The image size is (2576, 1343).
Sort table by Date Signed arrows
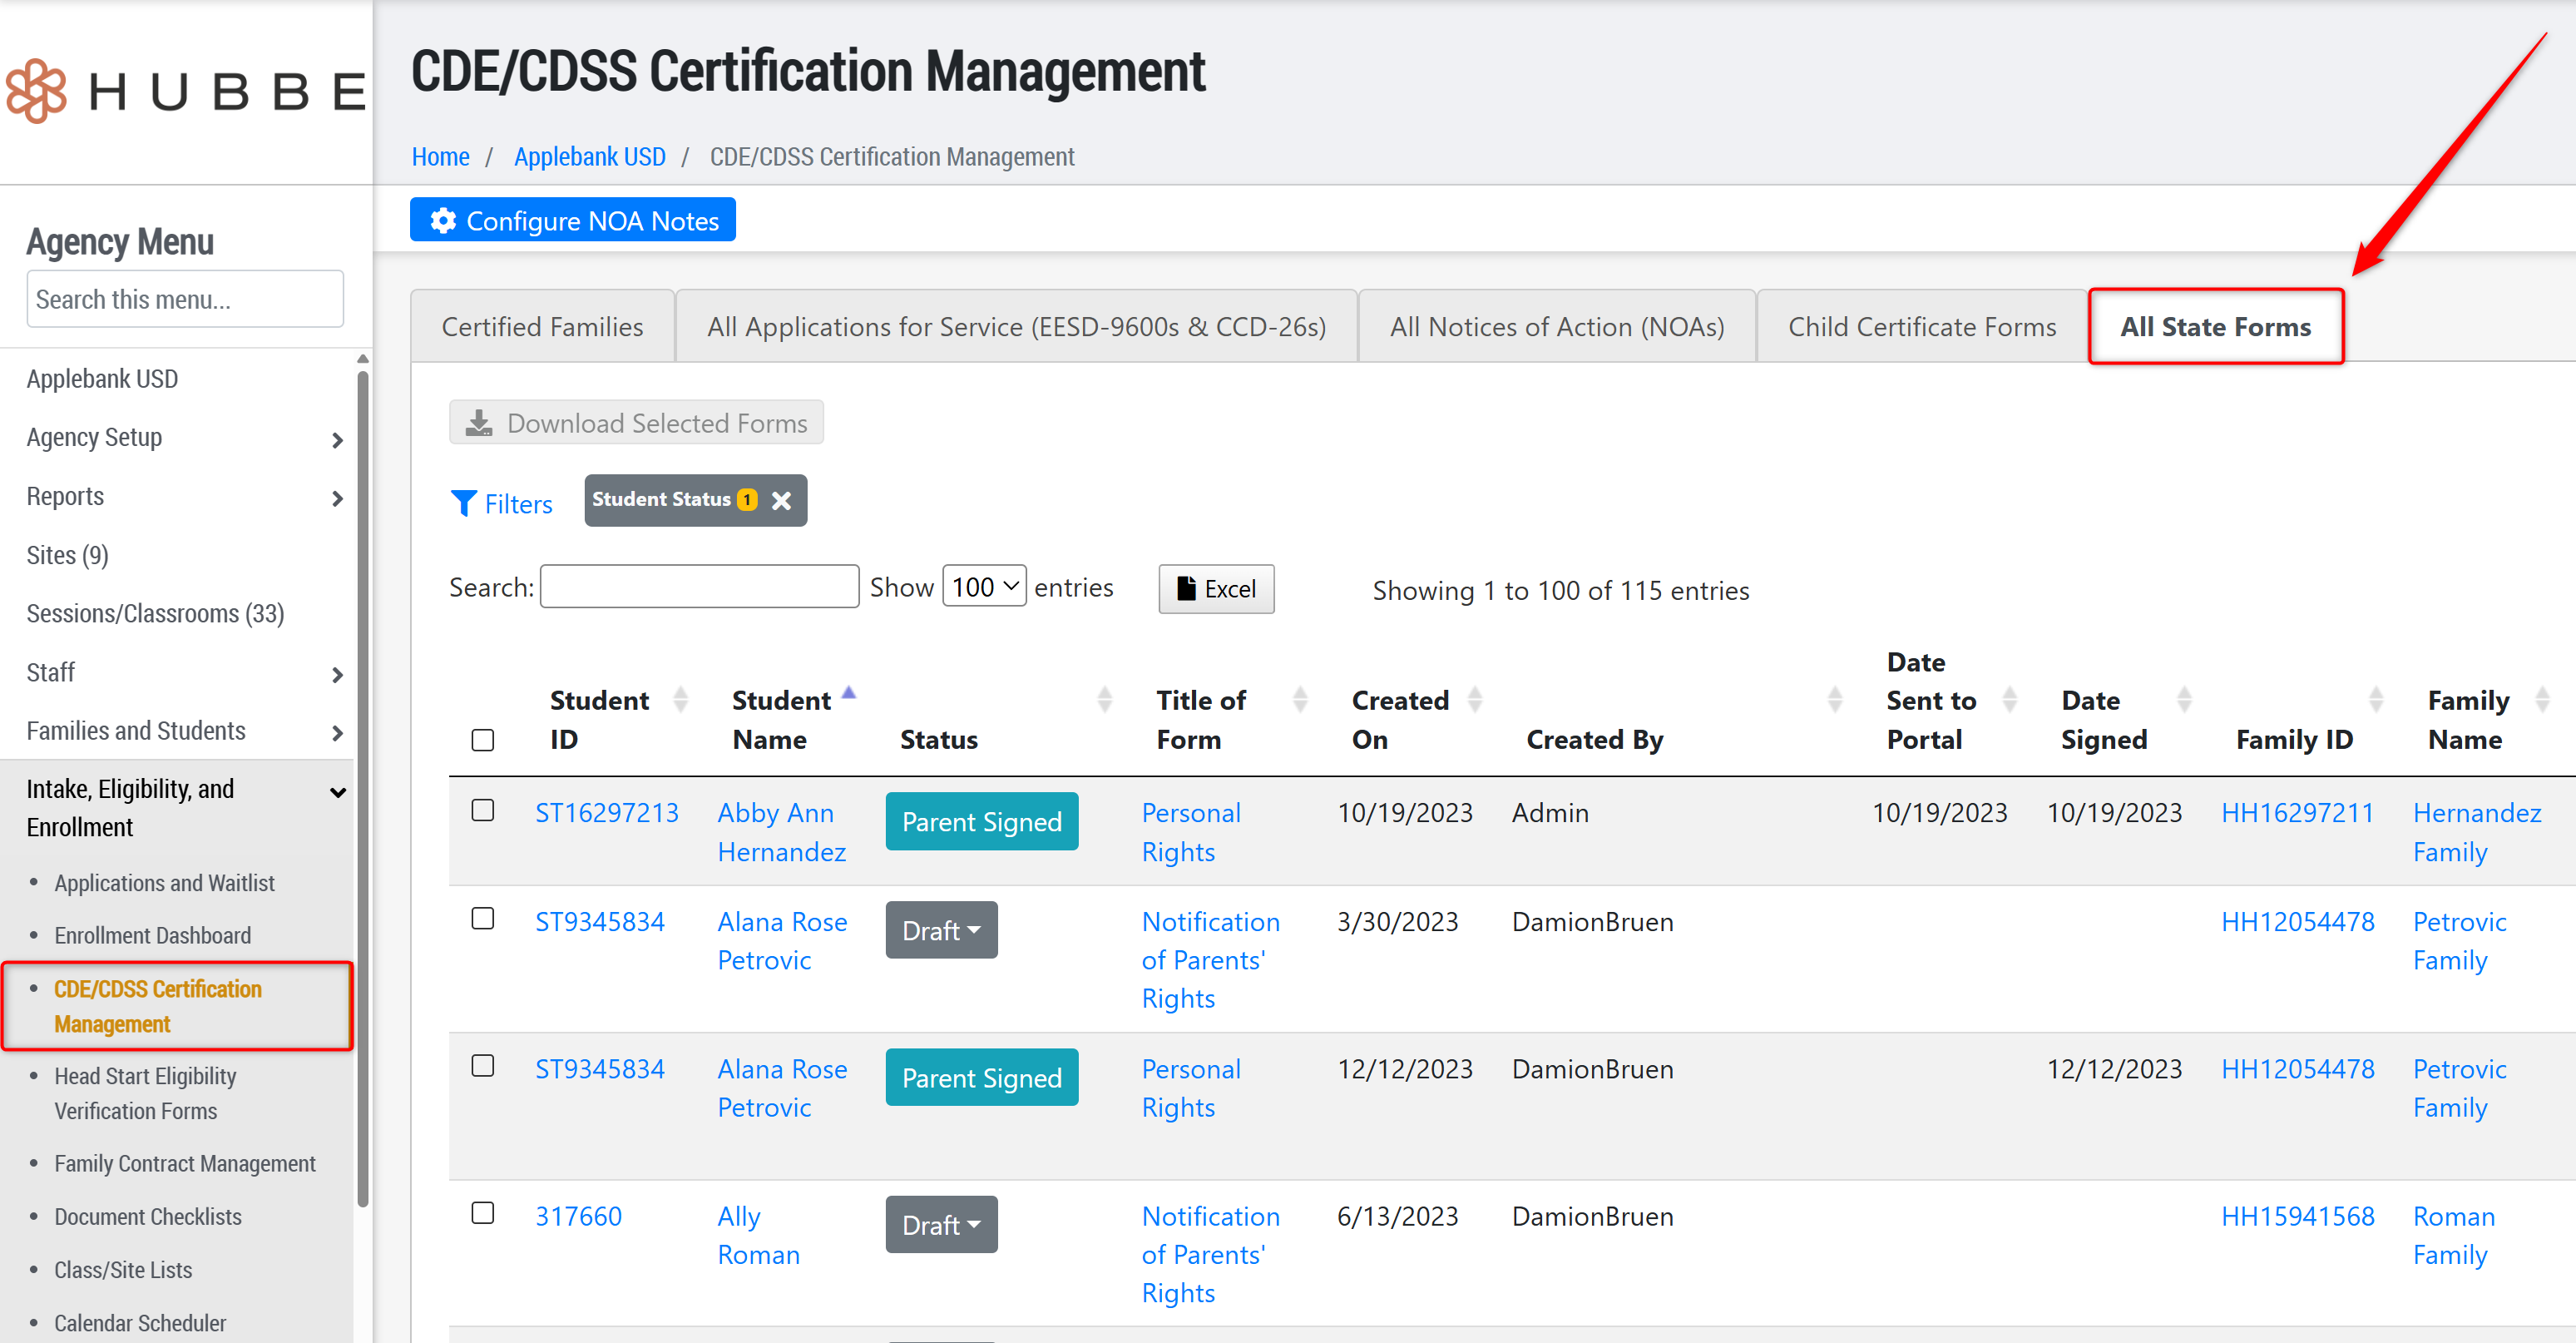coord(2184,700)
